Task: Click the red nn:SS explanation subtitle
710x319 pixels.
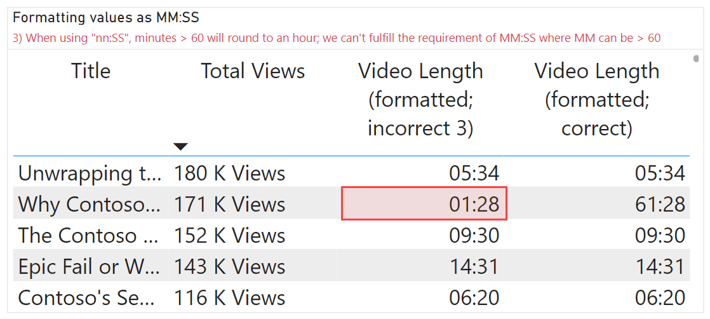Action: click(336, 37)
